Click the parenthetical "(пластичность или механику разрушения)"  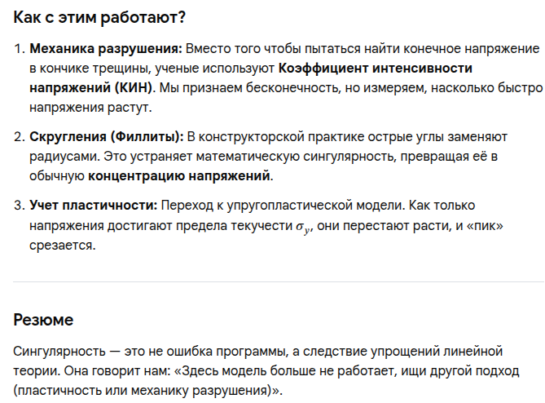click(x=144, y=391)
